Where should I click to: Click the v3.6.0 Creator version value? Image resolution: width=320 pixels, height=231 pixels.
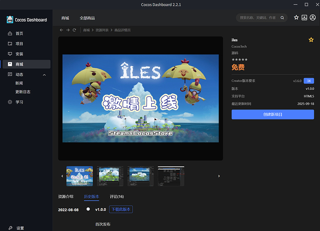click(x=297, y=81)
